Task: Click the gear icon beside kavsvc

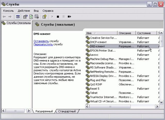Action: click(88, 54)
